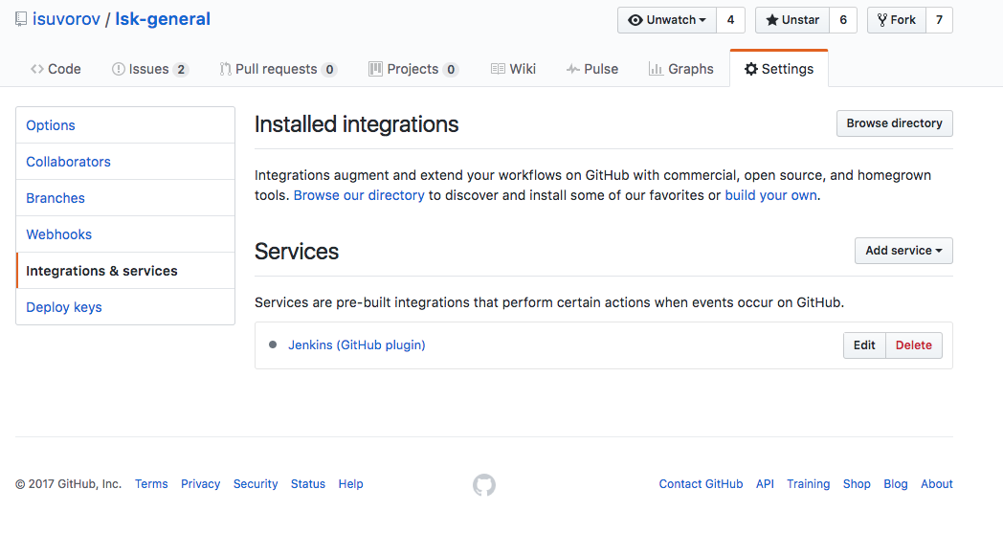Click the repository book icon beside isuvorov
The height and width of the screenshot is (533, 1003).
(x=21, y=19)
